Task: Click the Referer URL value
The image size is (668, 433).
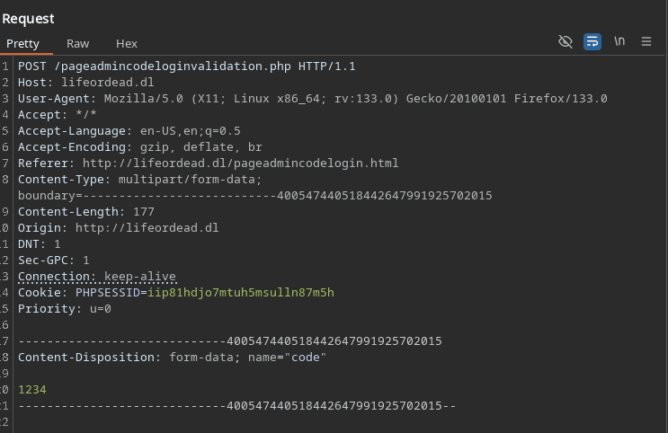Action: pos(240,163)
